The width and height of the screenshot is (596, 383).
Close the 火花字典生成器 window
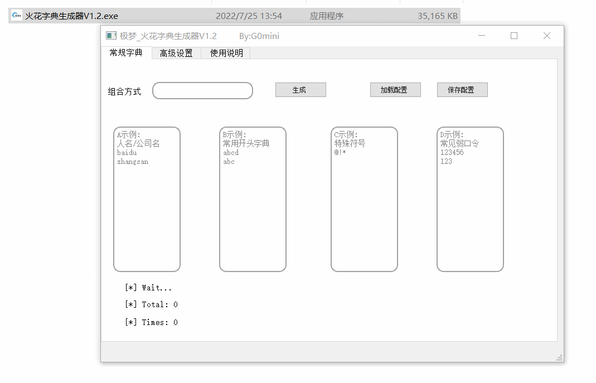pyautogui.click(x=547, y=36)
